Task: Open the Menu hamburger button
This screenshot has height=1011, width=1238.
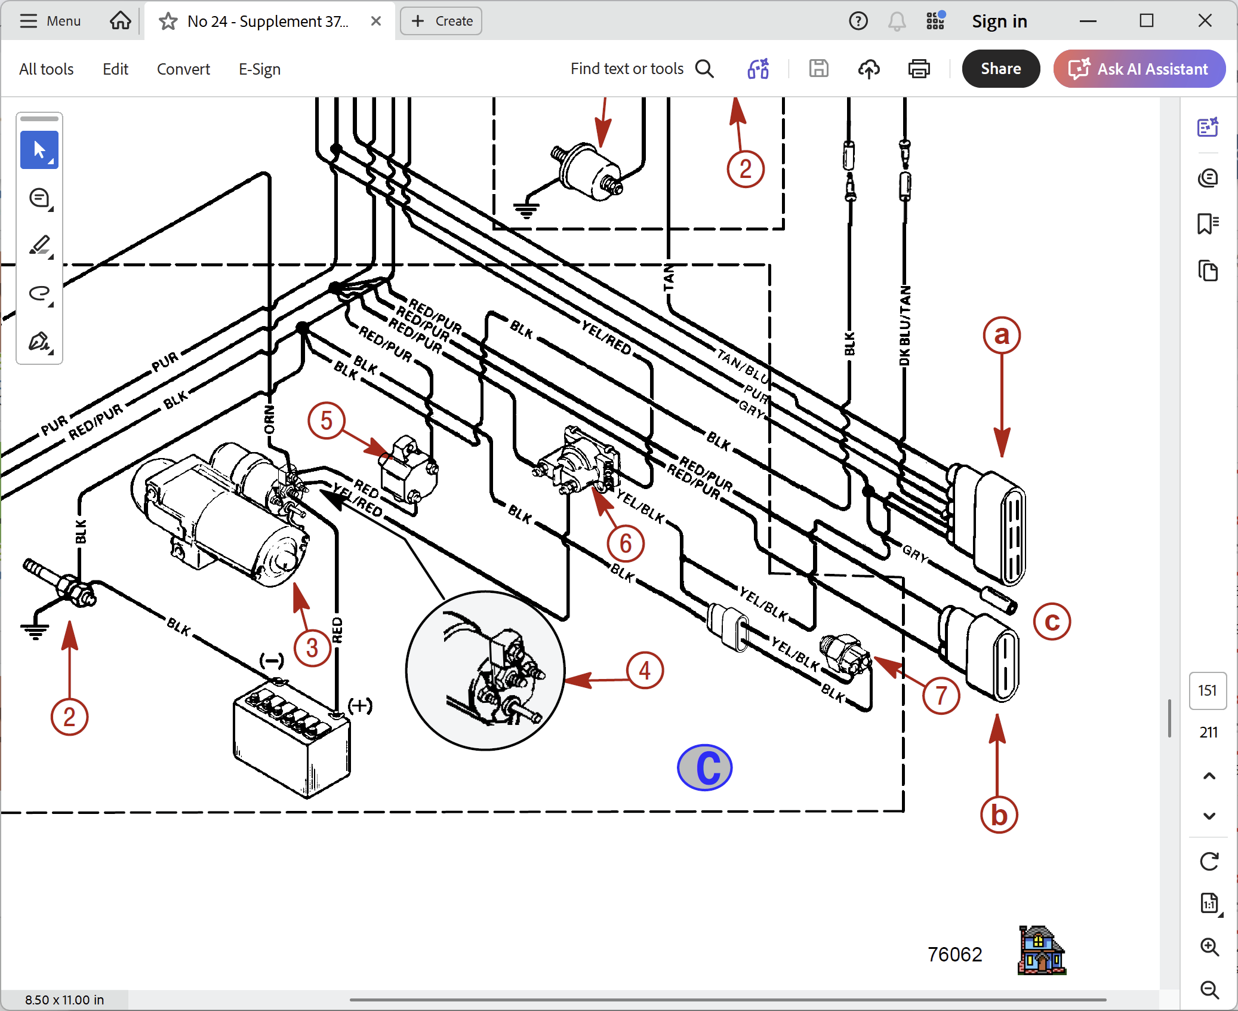Action: (50, 21)
